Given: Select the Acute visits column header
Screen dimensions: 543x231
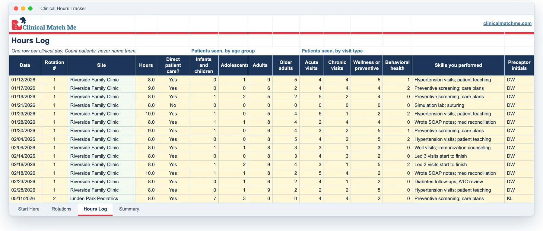Looking at the screenshot, I should (311, 65).
